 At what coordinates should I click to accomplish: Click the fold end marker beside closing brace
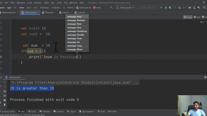[x=11, y=63]
